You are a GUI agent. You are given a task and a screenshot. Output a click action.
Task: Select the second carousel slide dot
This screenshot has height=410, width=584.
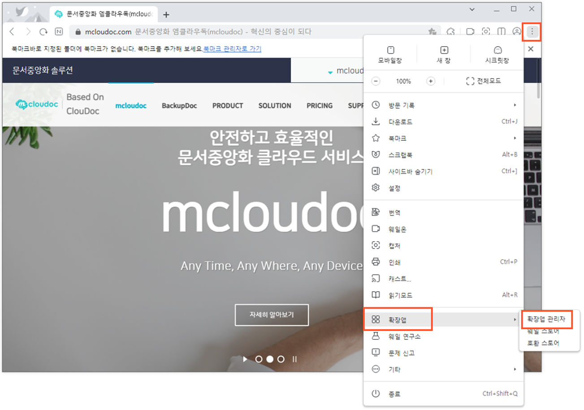click(x=270, y=359)
